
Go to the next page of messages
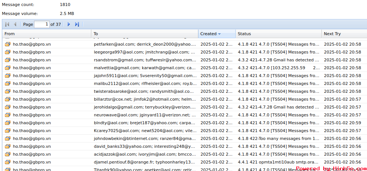pyautogui.click(x=68, y=24)
